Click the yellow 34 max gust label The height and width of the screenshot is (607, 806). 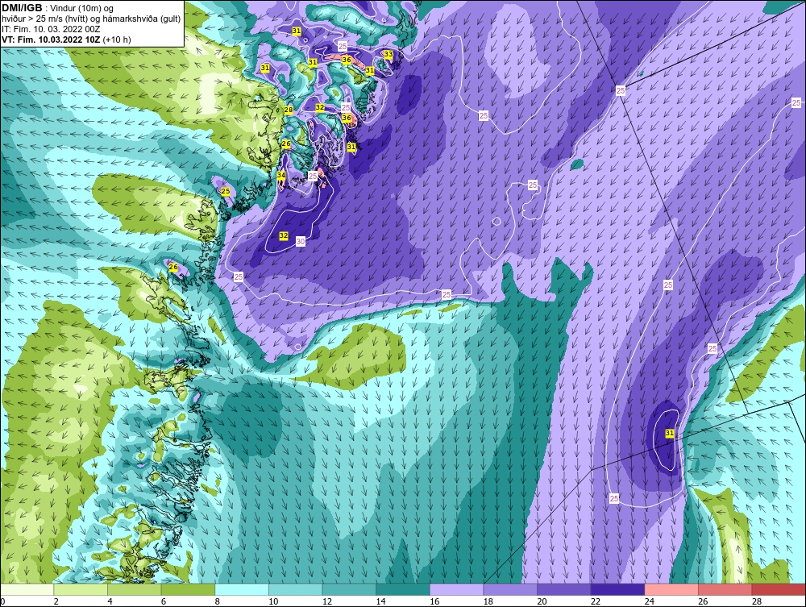tap(280, 175)
